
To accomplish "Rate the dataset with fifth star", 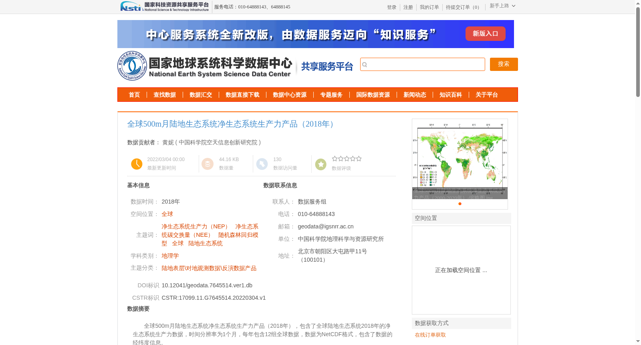I will [359, 159].
